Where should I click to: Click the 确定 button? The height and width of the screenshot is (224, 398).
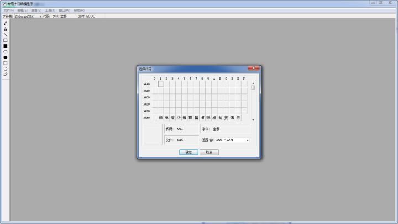[x=188, y=152]
